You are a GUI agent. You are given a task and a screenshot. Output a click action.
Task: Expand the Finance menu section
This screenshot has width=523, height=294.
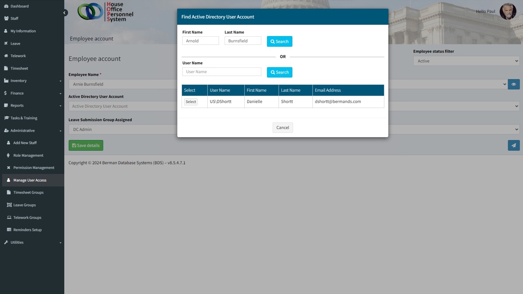(32, 93)
